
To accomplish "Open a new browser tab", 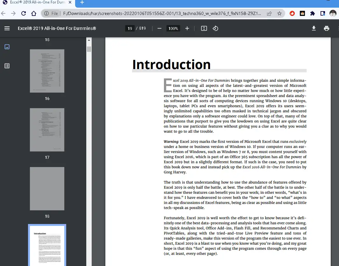I will [82, 3].
